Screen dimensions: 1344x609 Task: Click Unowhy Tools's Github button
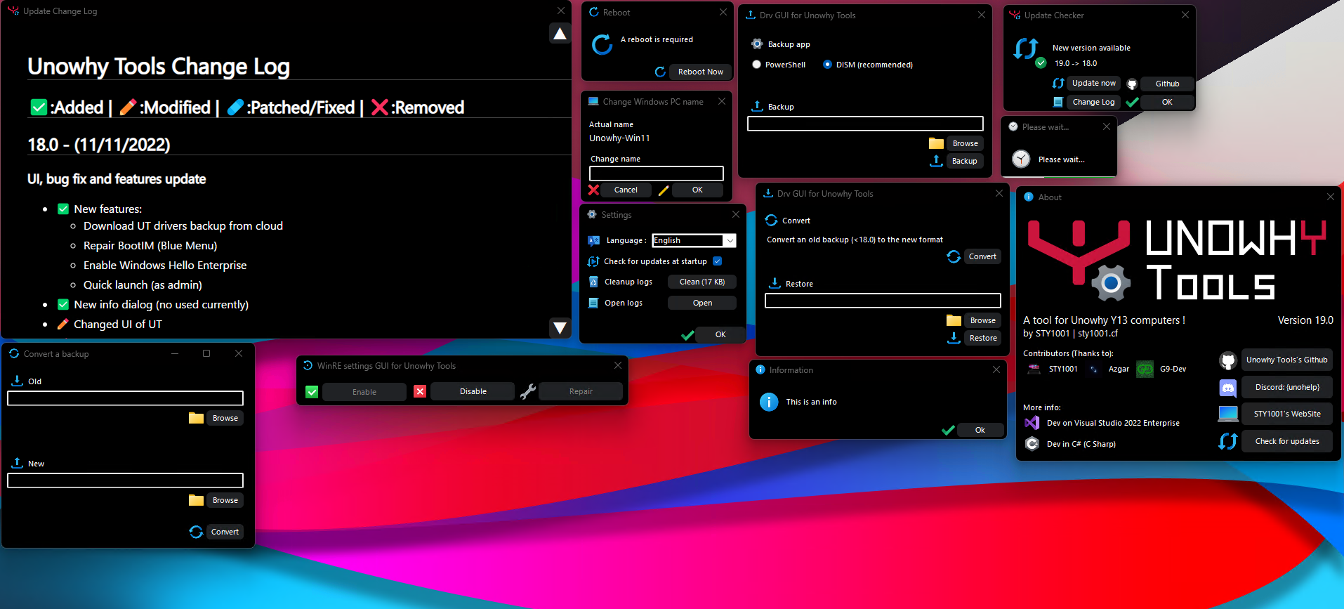pos(1286,360)
